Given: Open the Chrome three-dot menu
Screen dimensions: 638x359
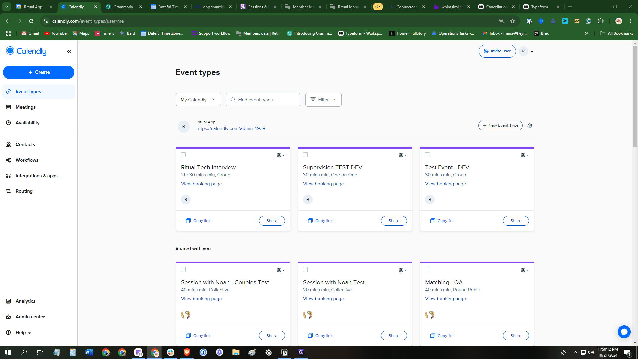Looking at the screenshot, I should 631,21.
